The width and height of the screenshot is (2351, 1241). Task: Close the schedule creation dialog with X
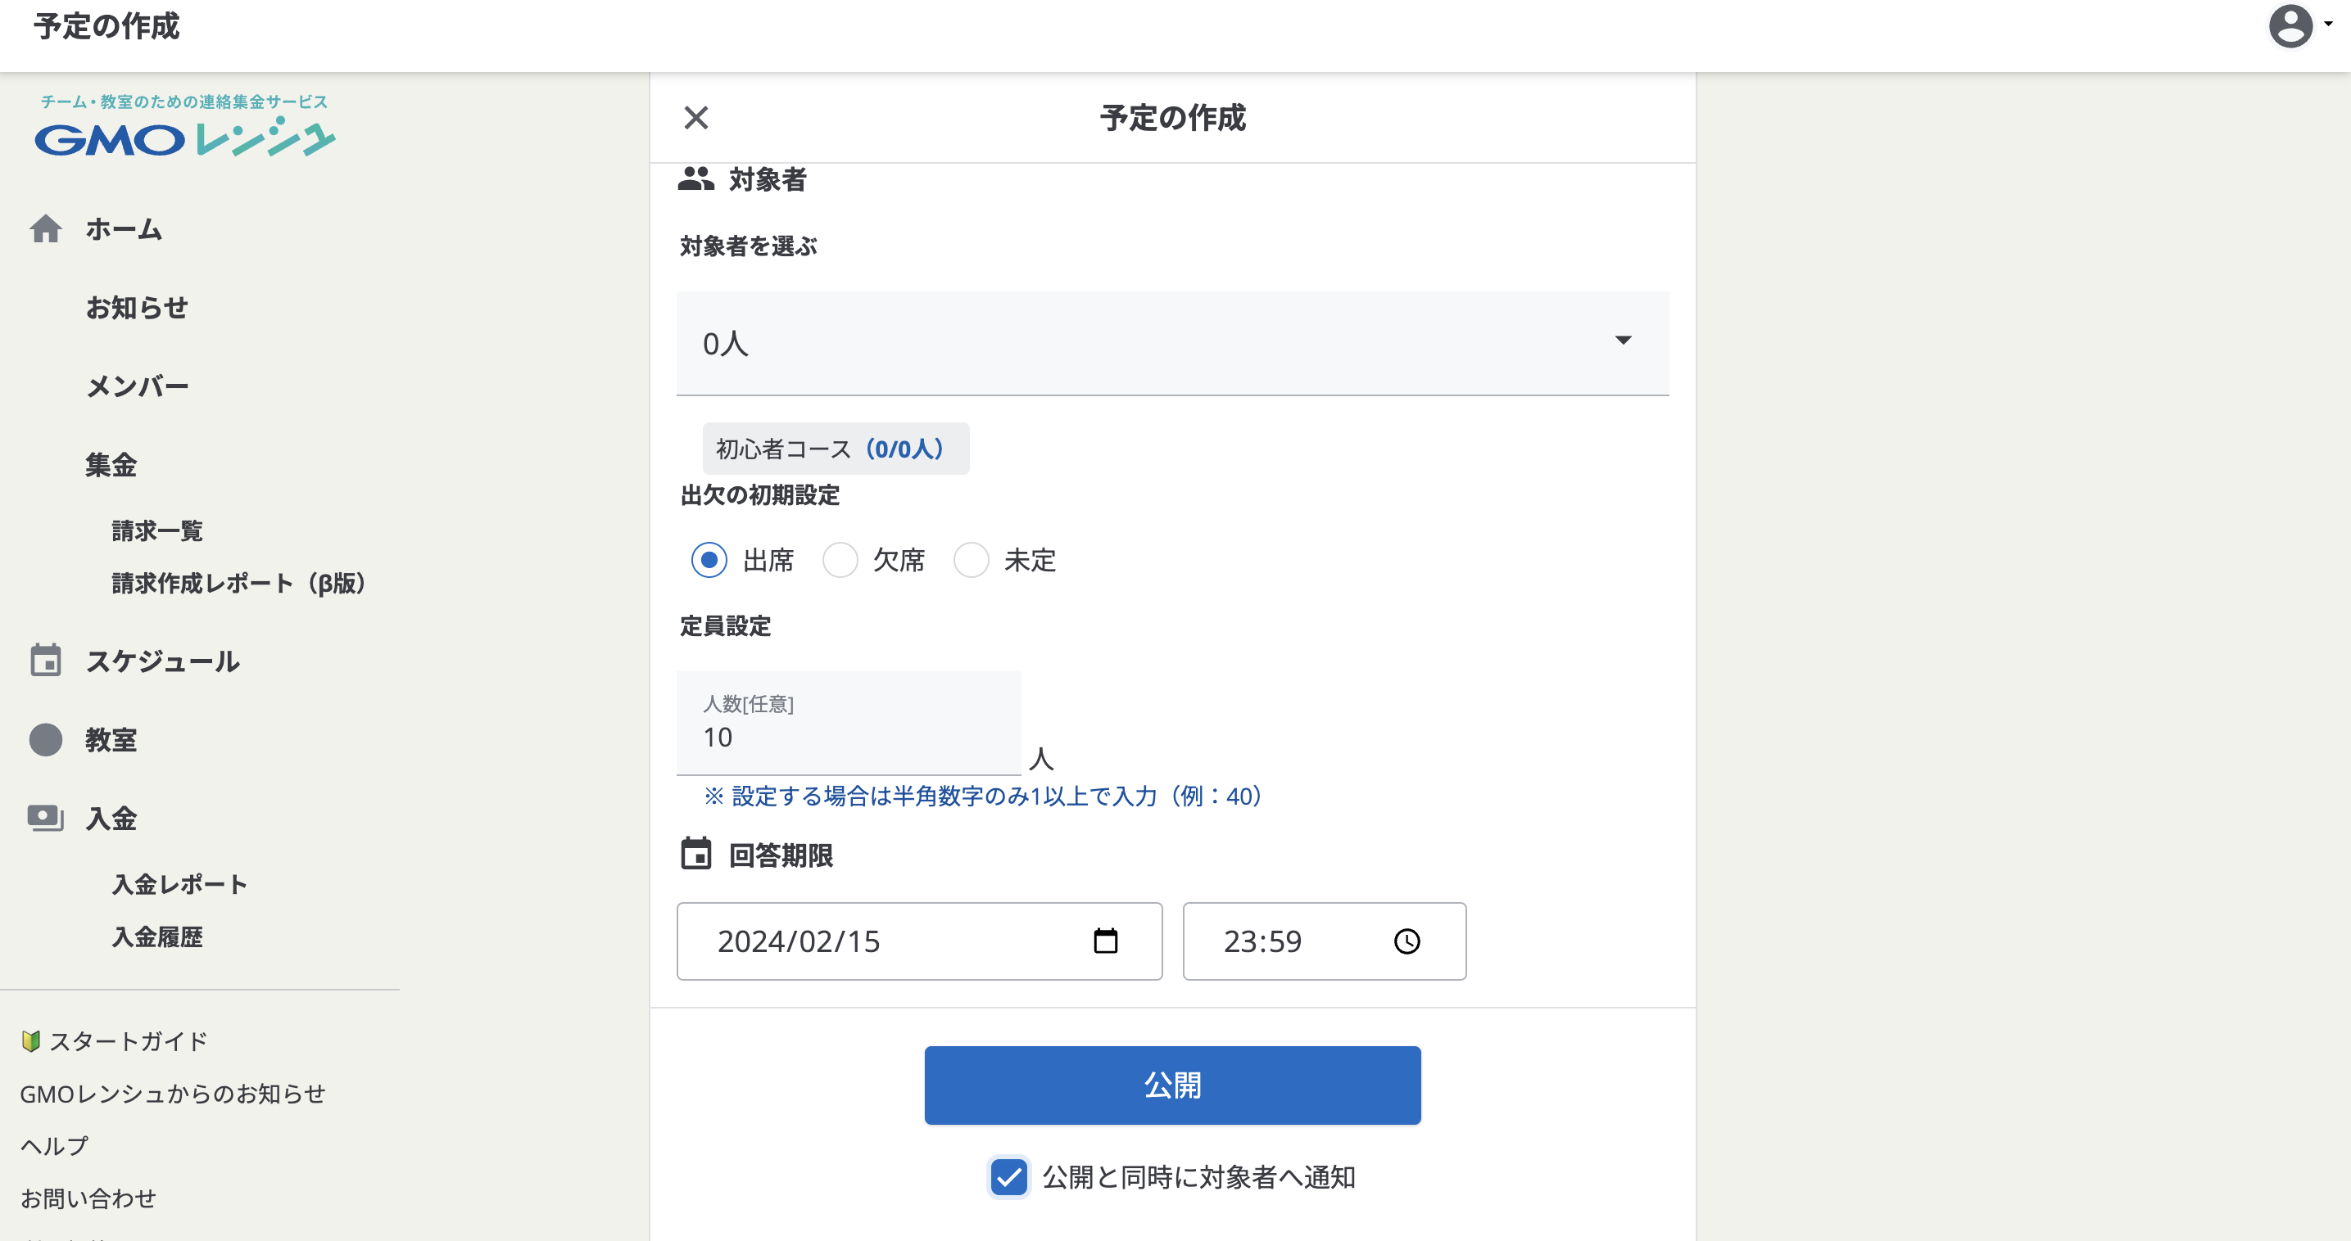[x=696, y=118]
